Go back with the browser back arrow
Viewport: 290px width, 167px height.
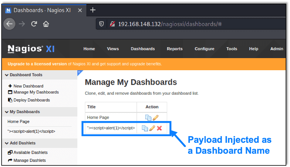tap(9, 24)
